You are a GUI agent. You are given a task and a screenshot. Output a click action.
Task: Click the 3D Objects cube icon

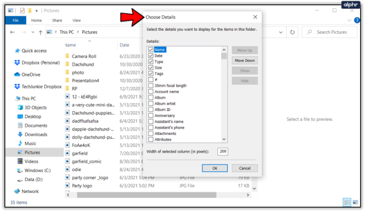click(20, 107)
